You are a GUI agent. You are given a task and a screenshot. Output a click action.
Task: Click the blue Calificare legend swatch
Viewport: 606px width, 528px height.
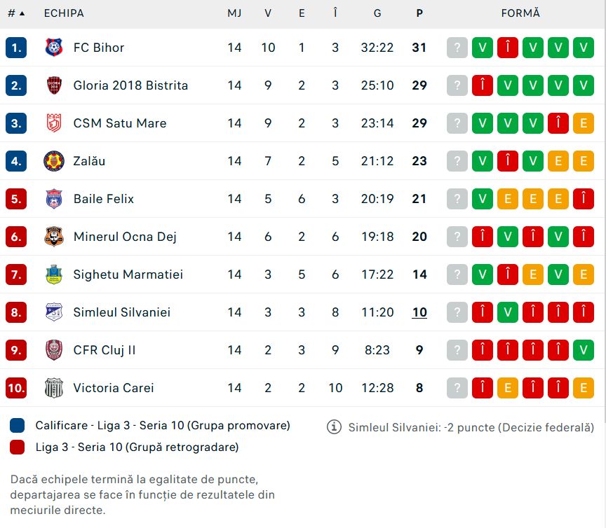click(18, 426)
